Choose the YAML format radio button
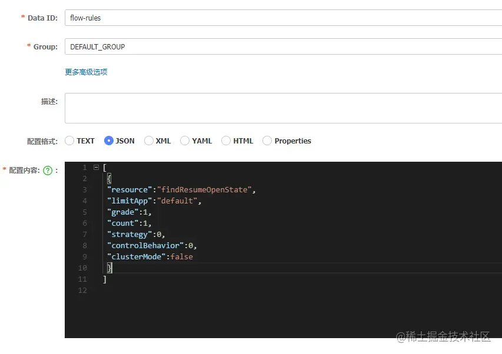 (x=185, y=141)
